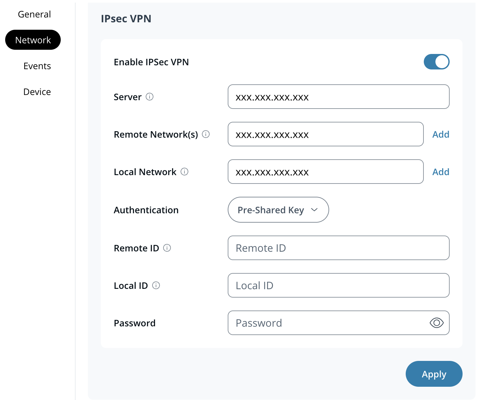Click Add next to Remote Network(s)
Screen dimensions: 480x400
[441, 134]
